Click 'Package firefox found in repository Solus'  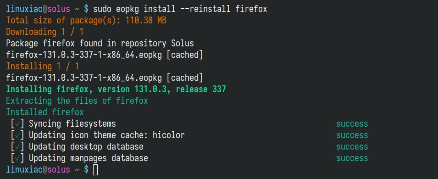(100, 43)
